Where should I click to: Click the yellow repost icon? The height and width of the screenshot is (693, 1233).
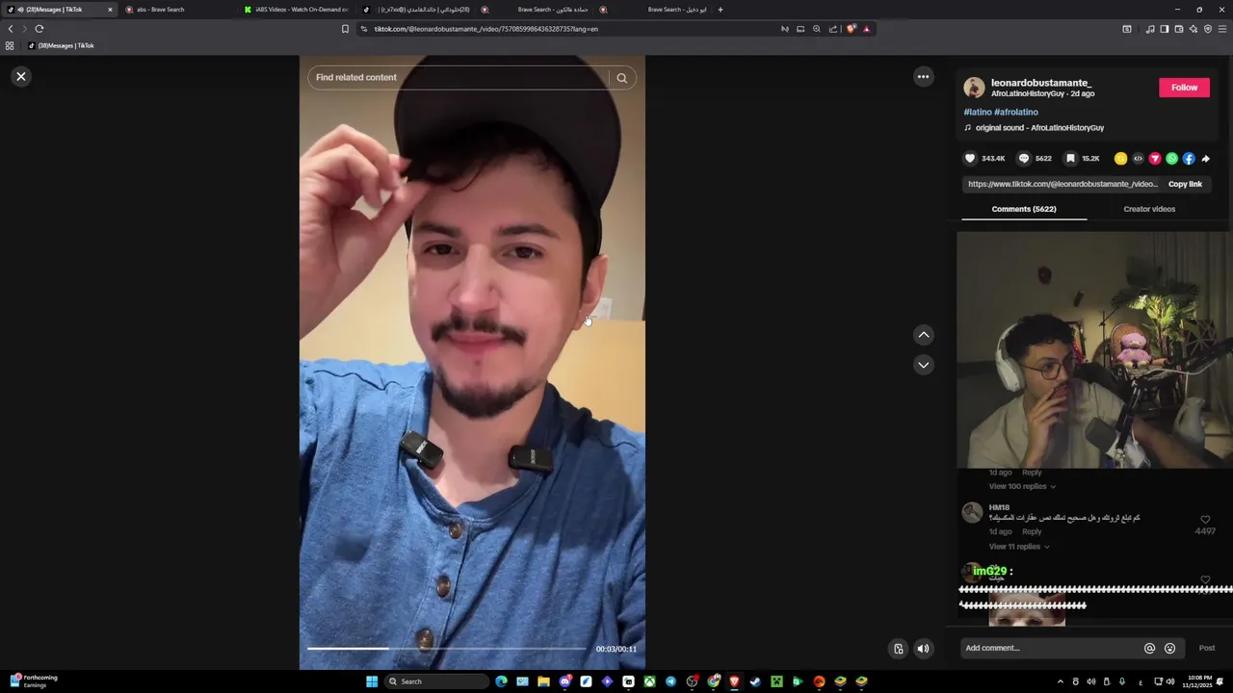pos(1120,159)
